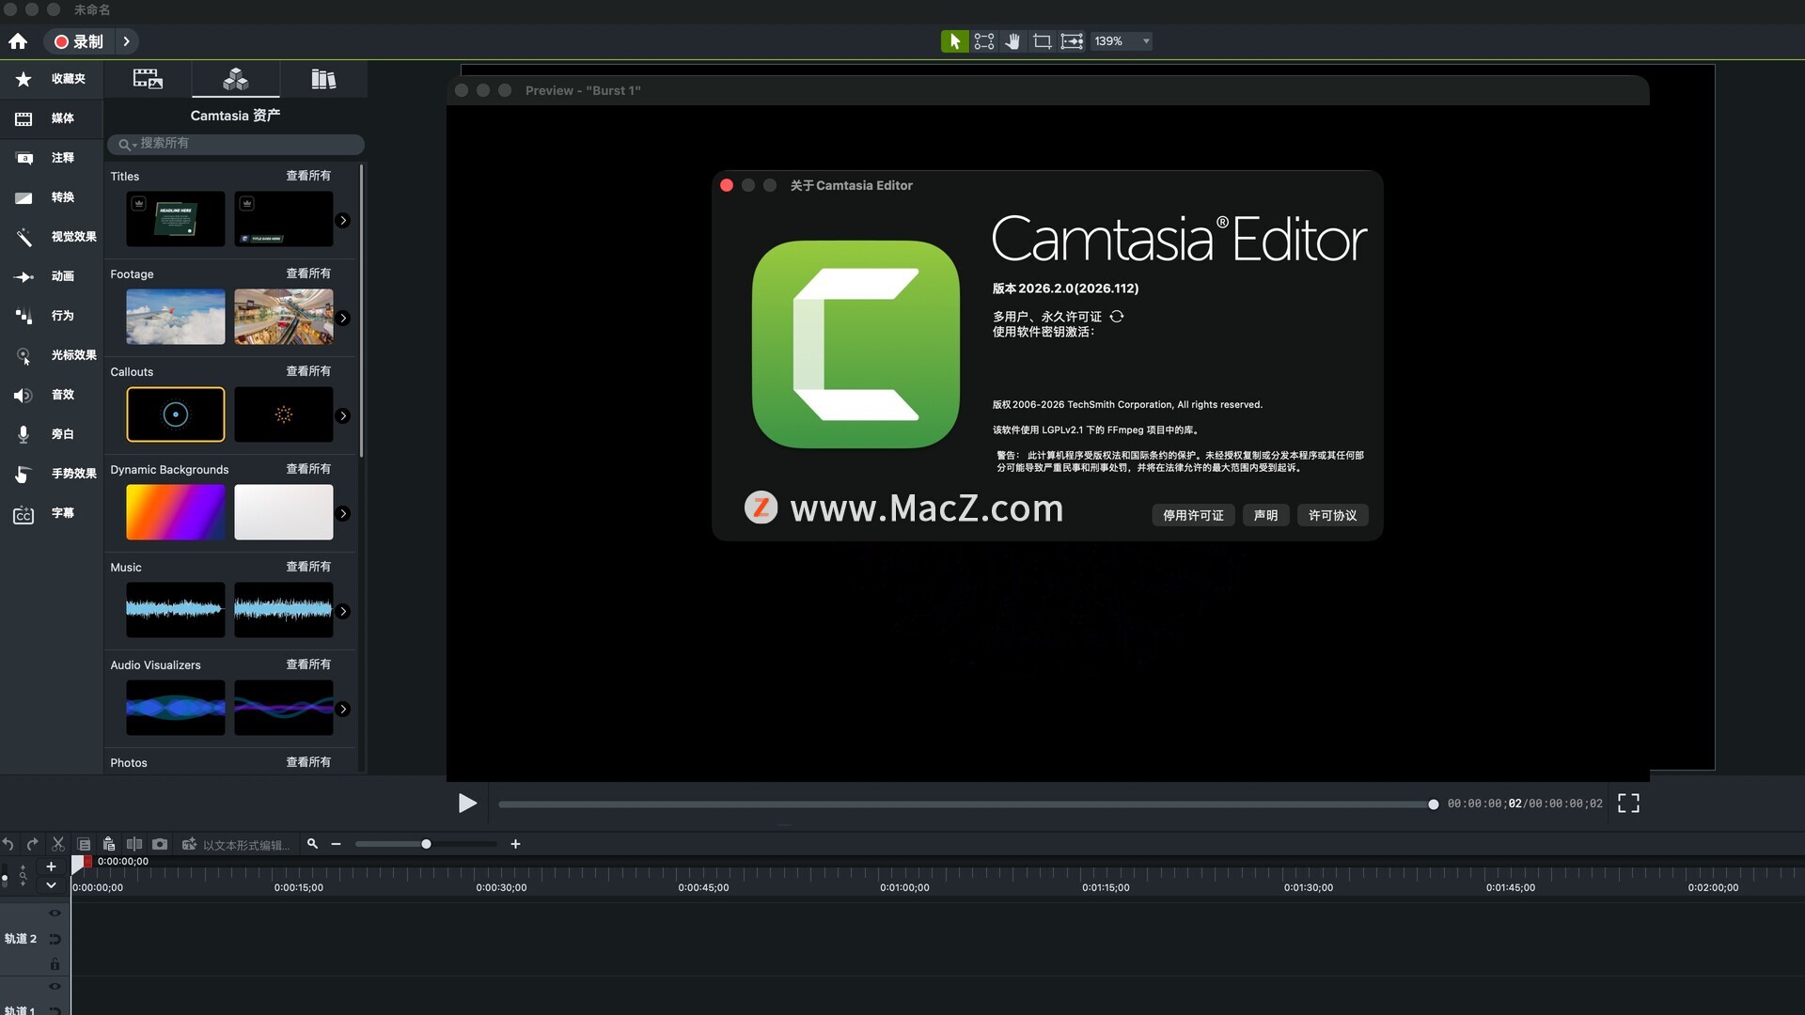Zoom in the timeline with plus

[515, 844]
